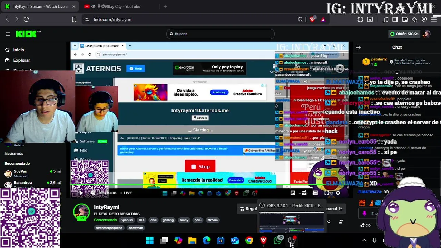Open a new browser tab

click(x=165, y=6)
